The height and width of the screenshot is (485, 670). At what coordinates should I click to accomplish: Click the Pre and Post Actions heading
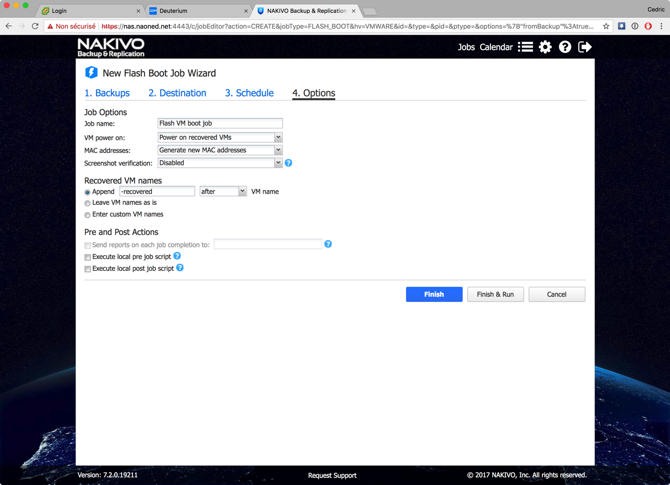[121, 232]
